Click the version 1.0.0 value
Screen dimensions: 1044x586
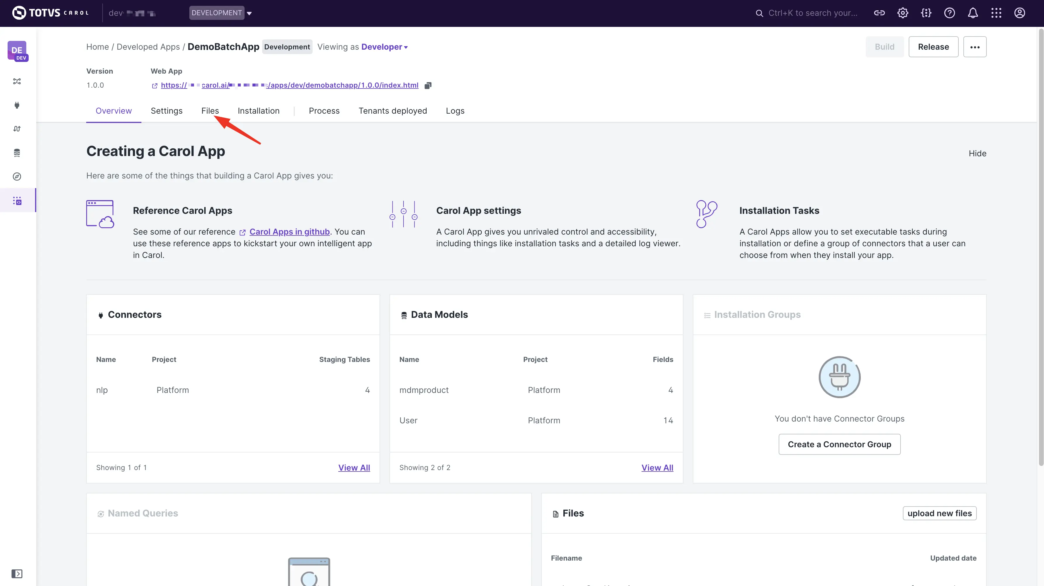coord(95,85)
